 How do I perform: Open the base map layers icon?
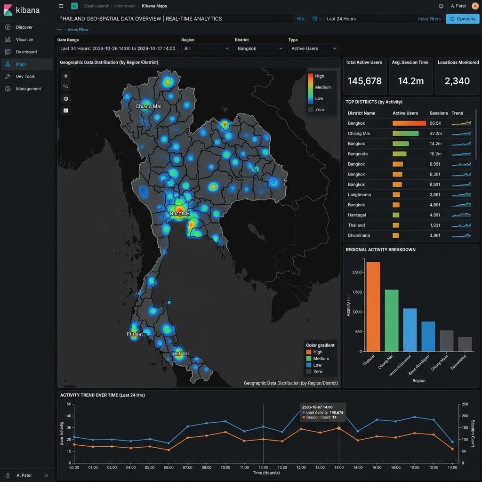pos(66,110)
